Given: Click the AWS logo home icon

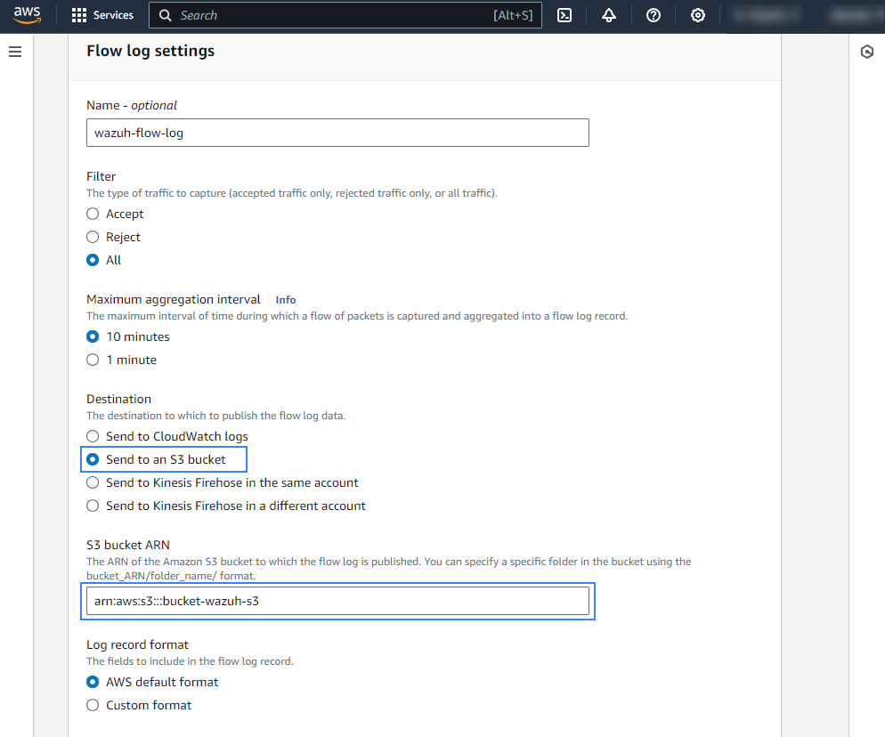Looking at the screenshot, I should coord(27,15).
